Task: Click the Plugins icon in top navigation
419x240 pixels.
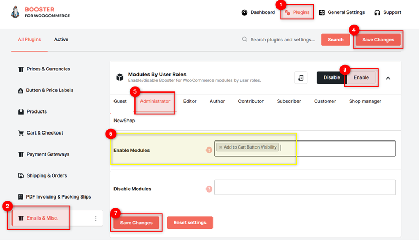Action: 287,12
